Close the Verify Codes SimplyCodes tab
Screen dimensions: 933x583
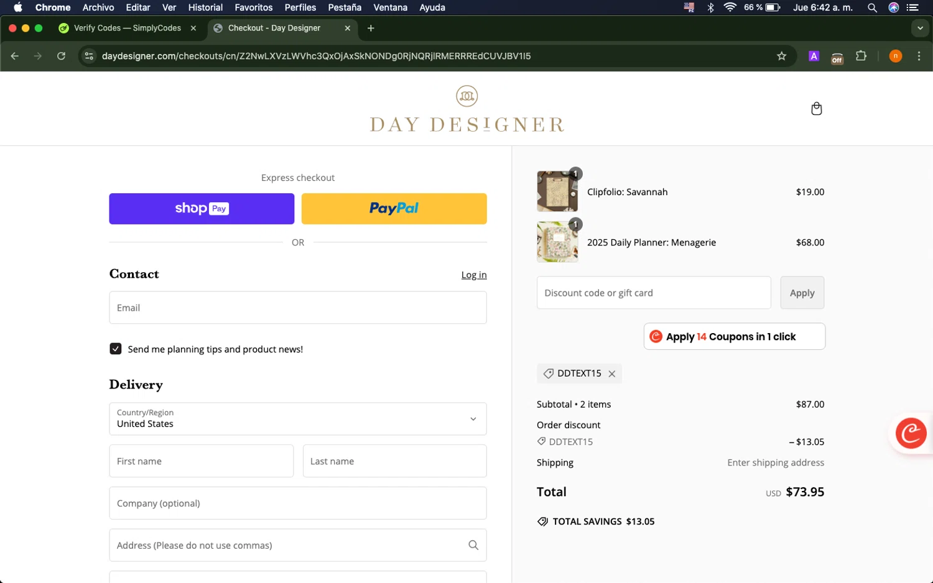193,28
